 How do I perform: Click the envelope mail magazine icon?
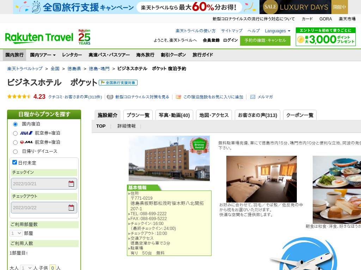(252, 97)
